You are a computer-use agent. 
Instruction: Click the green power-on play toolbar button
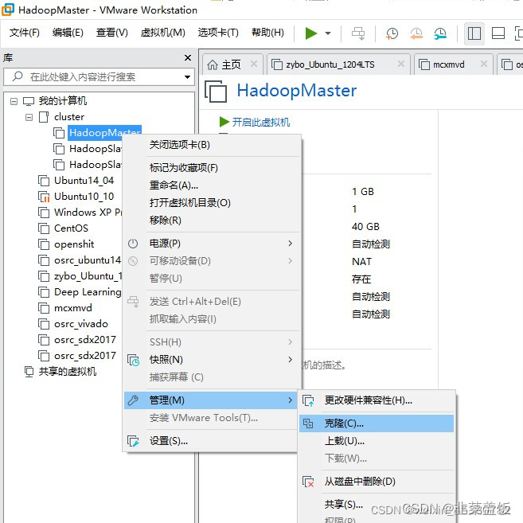click(x=310, y=33)
